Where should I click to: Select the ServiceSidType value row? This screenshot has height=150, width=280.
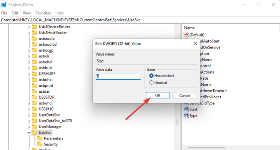coord(199,103)
